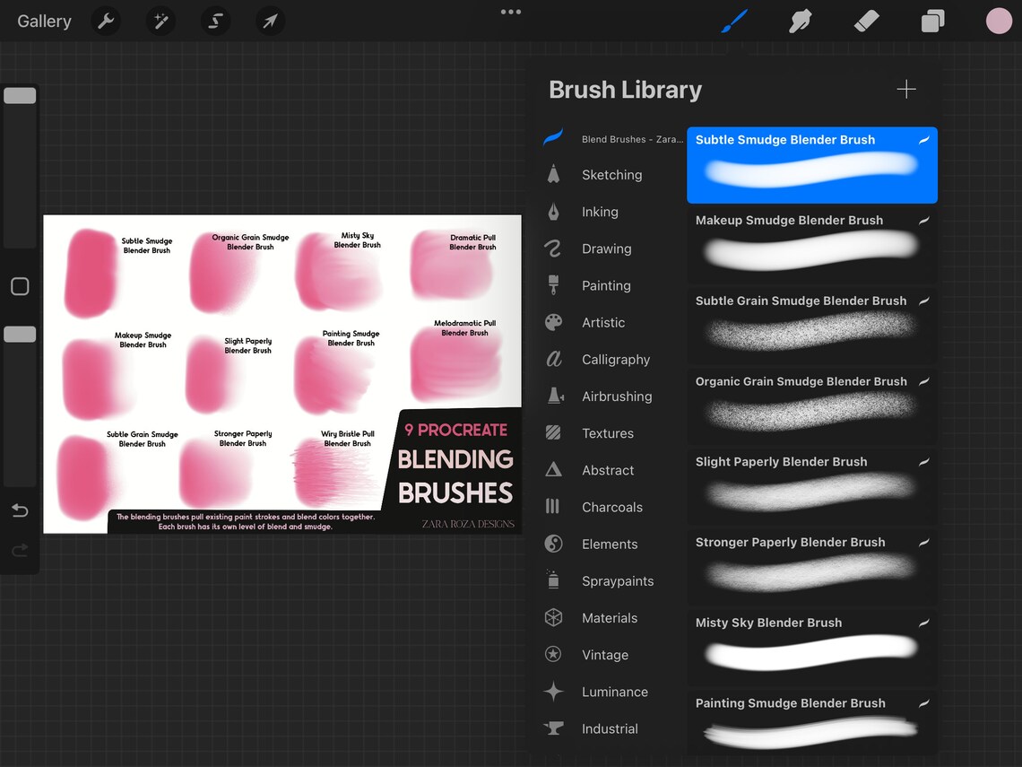The image size is (1022, 767).
Task: Select the Organic Grain Smudge Blender Brush
Action: point(812,406)
